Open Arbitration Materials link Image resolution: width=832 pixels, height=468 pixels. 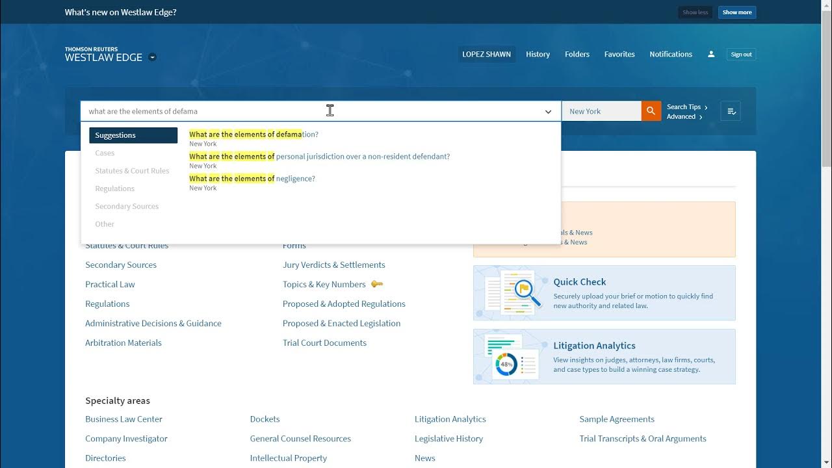(123, 343)
